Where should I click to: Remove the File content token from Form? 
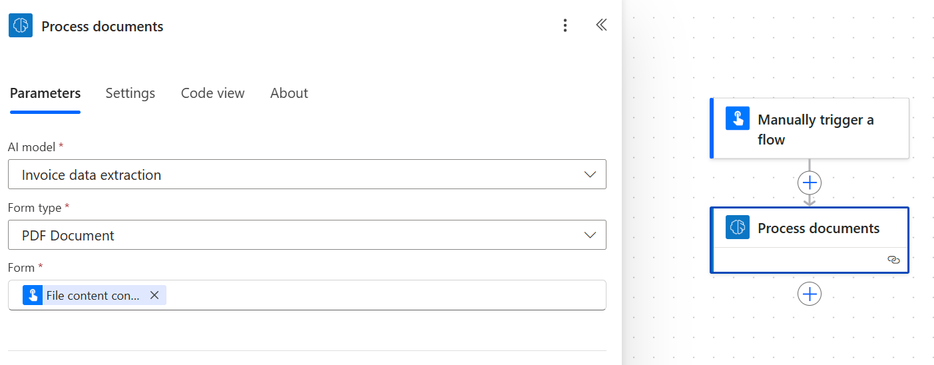(x=154, y=295)
